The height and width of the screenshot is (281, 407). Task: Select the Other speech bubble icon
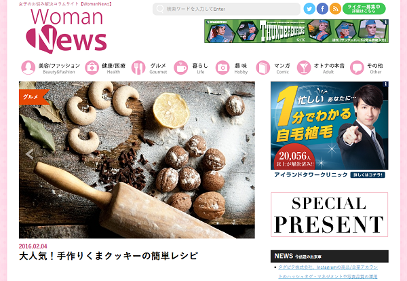pos(357,68)
